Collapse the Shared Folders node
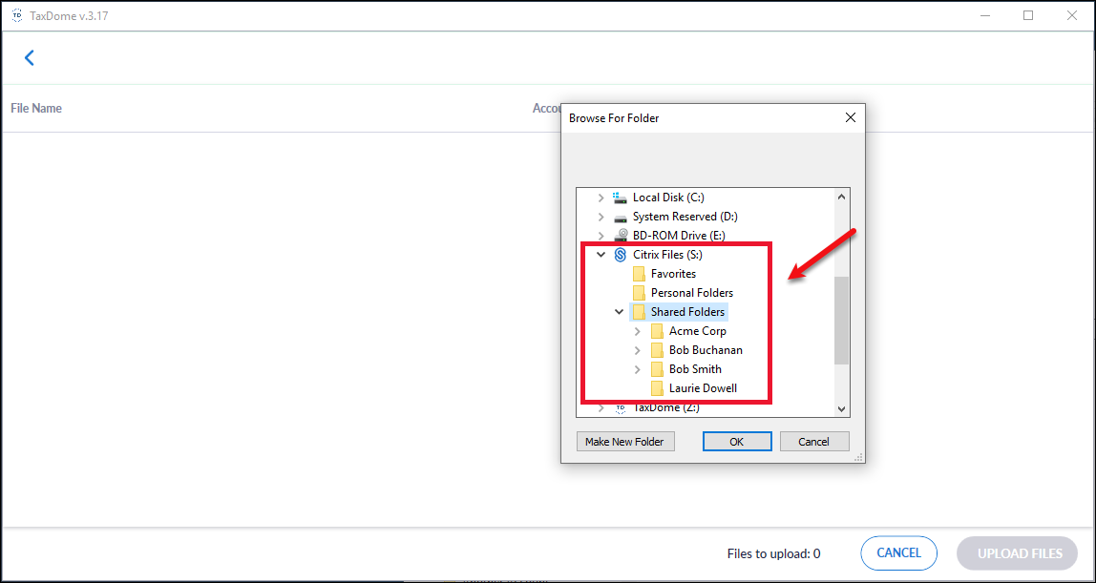1096x583 pixels. [620, 312]
